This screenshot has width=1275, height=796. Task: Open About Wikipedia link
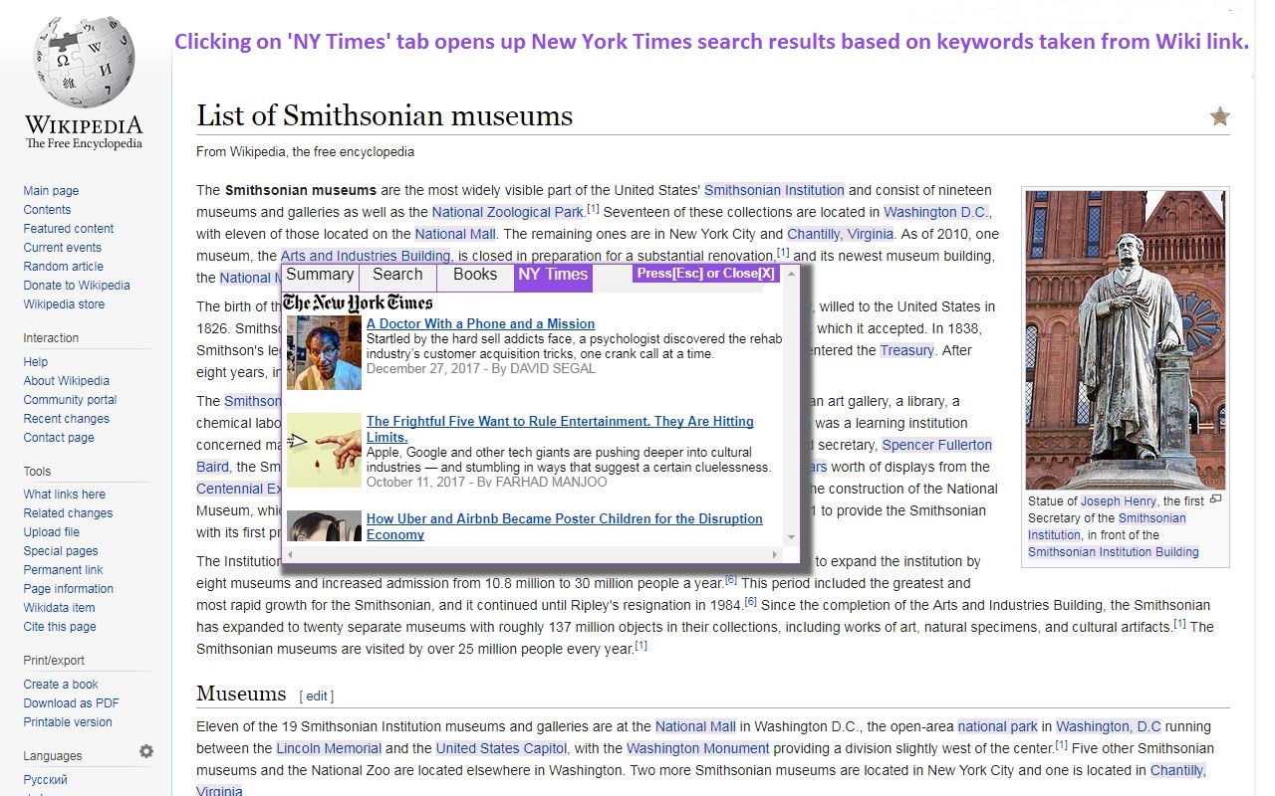click(67, 381)
